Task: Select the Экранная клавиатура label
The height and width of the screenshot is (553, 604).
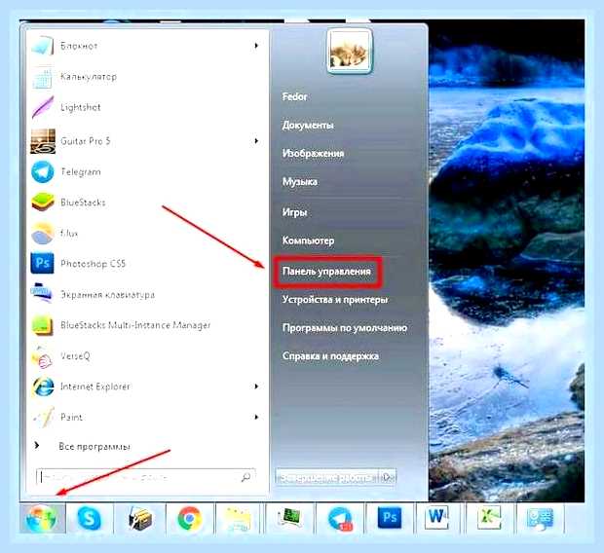Action: [108, 295]
